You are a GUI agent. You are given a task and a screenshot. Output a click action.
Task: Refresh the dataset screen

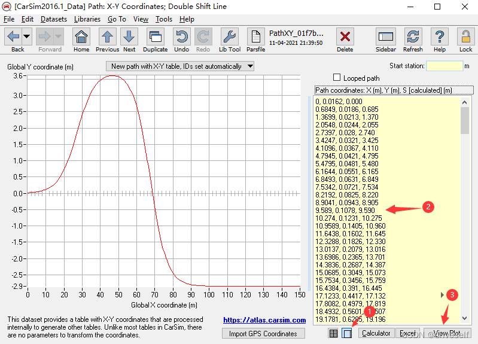tap(413, 36)
